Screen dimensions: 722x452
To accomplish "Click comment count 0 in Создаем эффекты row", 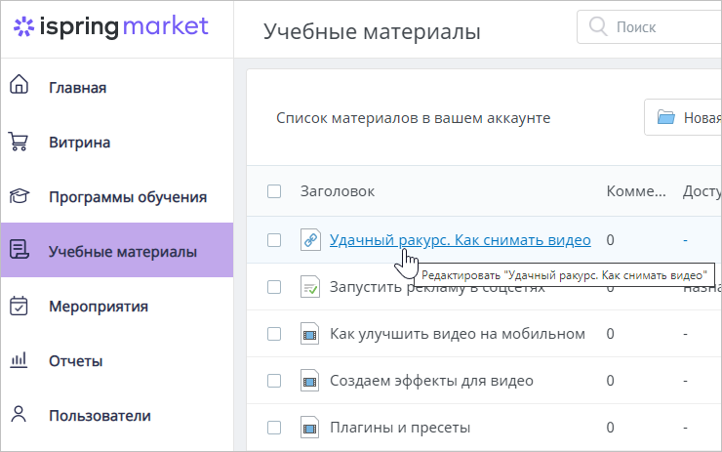I will click(x=610, y=381).
